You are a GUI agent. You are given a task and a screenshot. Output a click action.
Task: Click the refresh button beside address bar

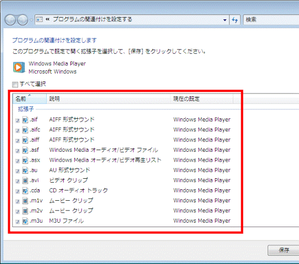(235, 20)
